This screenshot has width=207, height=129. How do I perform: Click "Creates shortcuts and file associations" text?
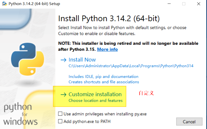(x=104, y=82)
